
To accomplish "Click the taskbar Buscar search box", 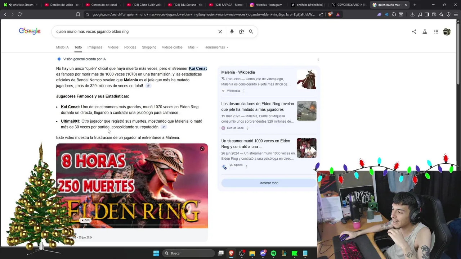I will 189,253.
